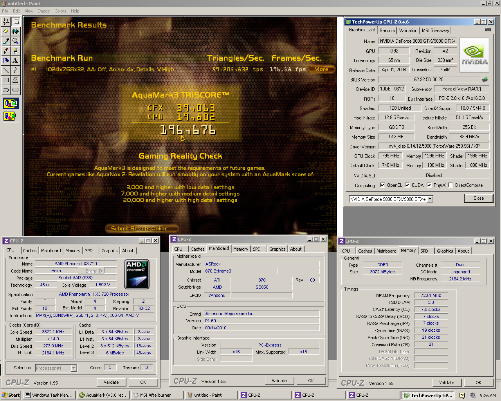Click OK in the Memory CPU-Z window
The image size is (501, 401).
478,383
